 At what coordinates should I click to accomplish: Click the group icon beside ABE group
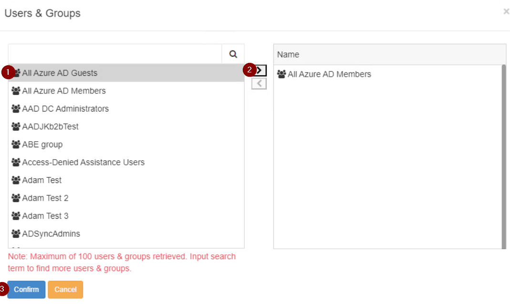tap(16, 144)
